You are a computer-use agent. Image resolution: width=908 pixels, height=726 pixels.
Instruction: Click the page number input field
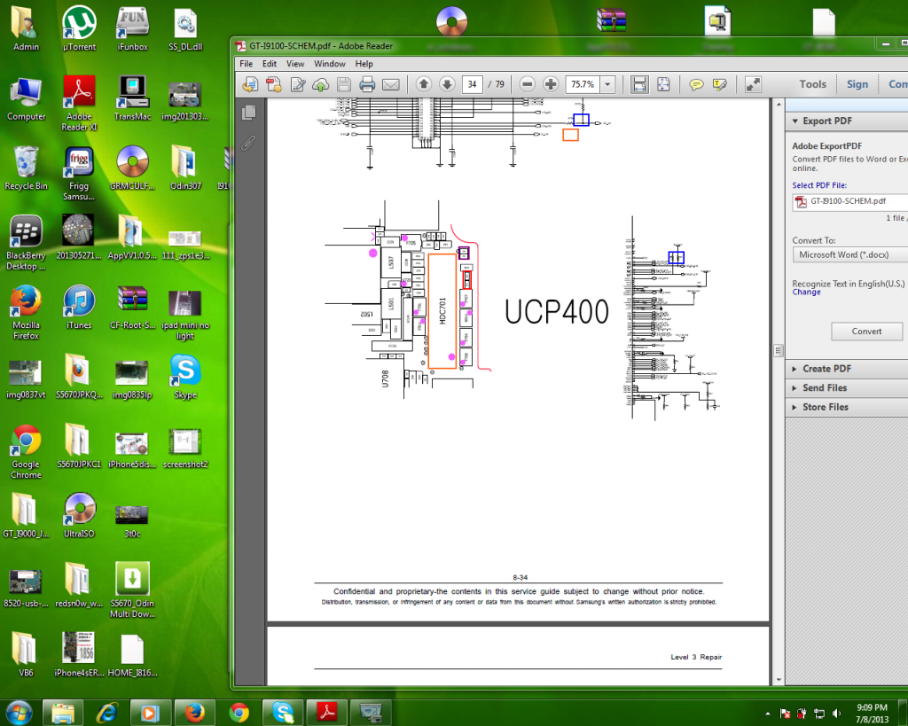click(473, 84)
